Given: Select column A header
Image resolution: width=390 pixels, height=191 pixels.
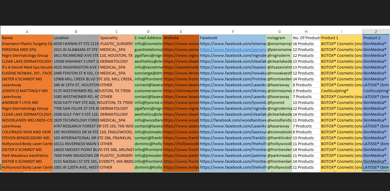Looking at the screenshot, I should [27, 32].
